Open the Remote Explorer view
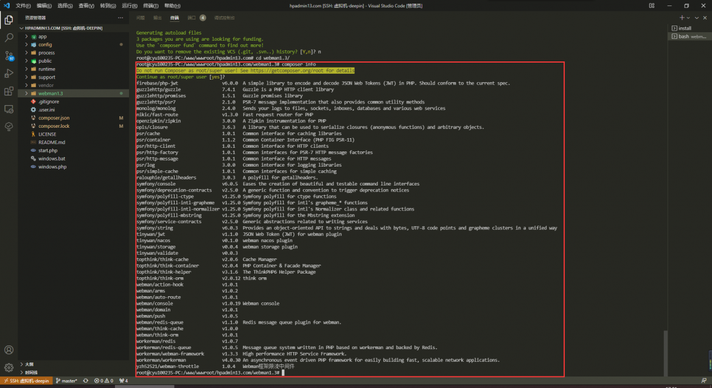 (x=9, y=109)
